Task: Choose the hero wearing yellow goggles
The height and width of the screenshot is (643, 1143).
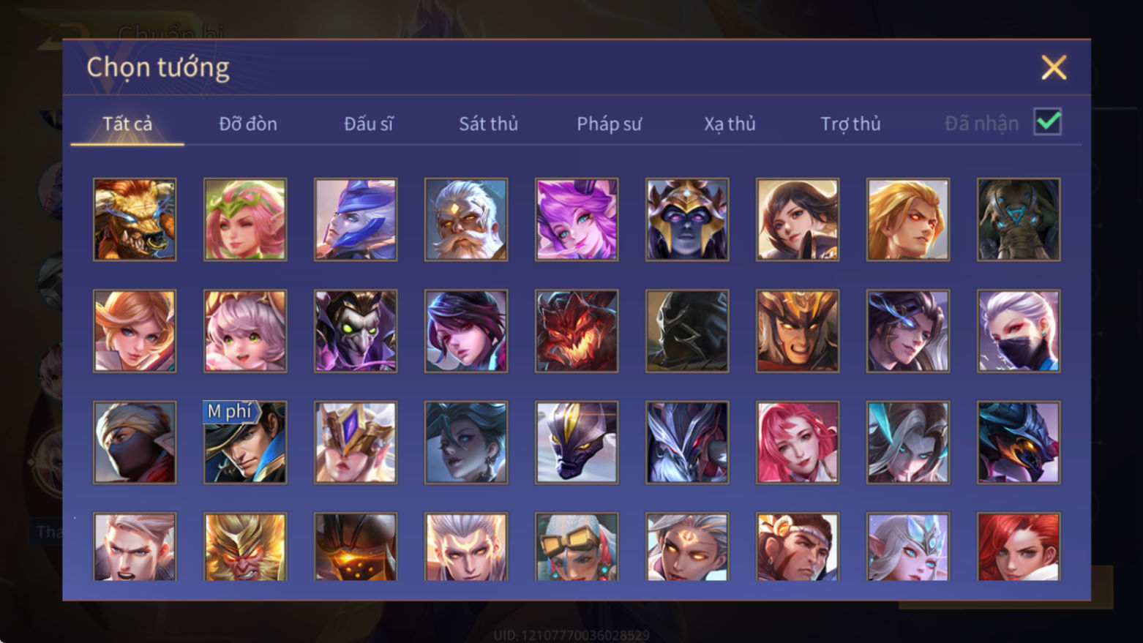Action: pos(577,546)
